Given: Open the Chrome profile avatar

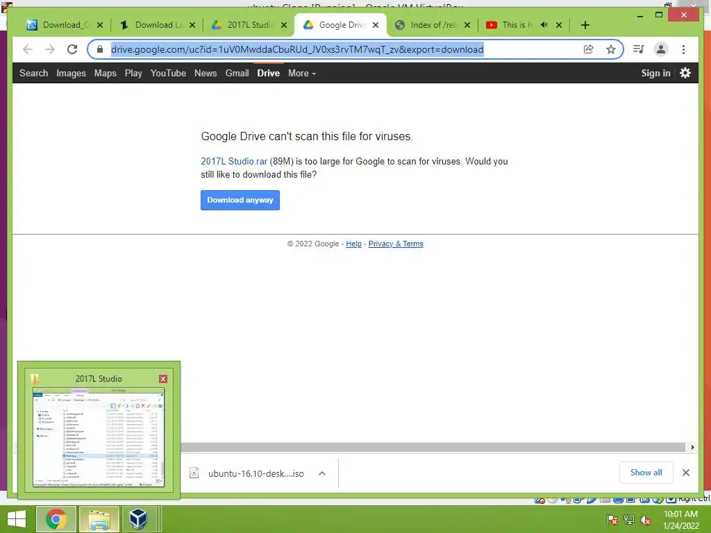Looking at the screenshot, I should 661,49.
